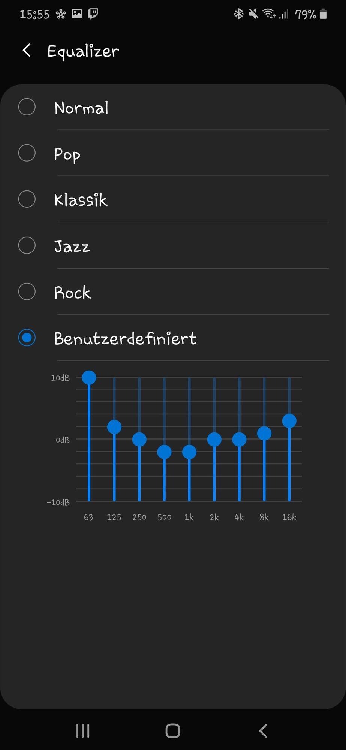Click the 500 Hz band slider handle

(x=164, y=452)
